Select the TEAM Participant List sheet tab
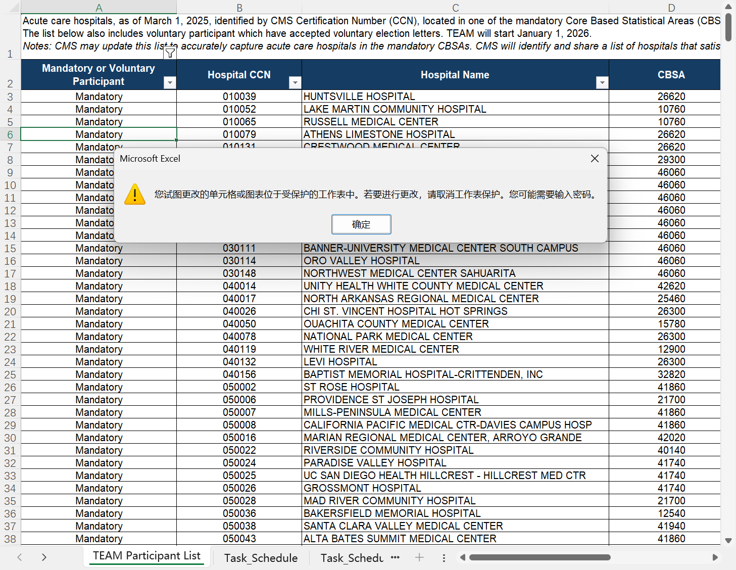The width and height of the screenshot is (736, 570). click(x=146, y=555)
